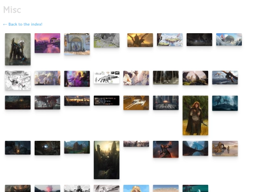Open the dark tunnel with bright light thumbnail

[x=47, y=148]
